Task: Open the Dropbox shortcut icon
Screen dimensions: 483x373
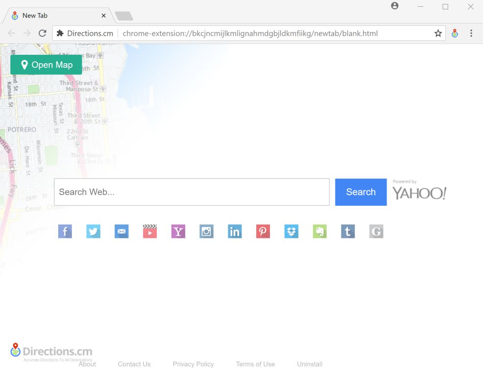Action: (291, 232)
